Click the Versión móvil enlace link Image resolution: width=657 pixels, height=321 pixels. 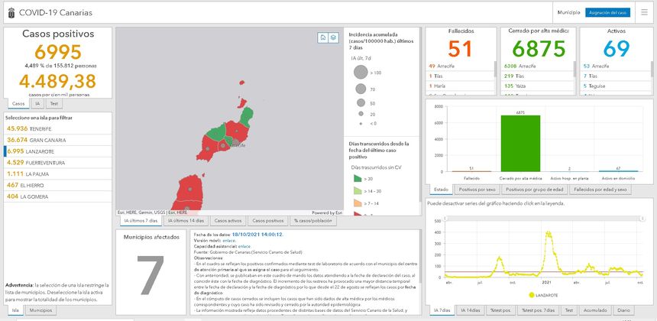(228, 241)
